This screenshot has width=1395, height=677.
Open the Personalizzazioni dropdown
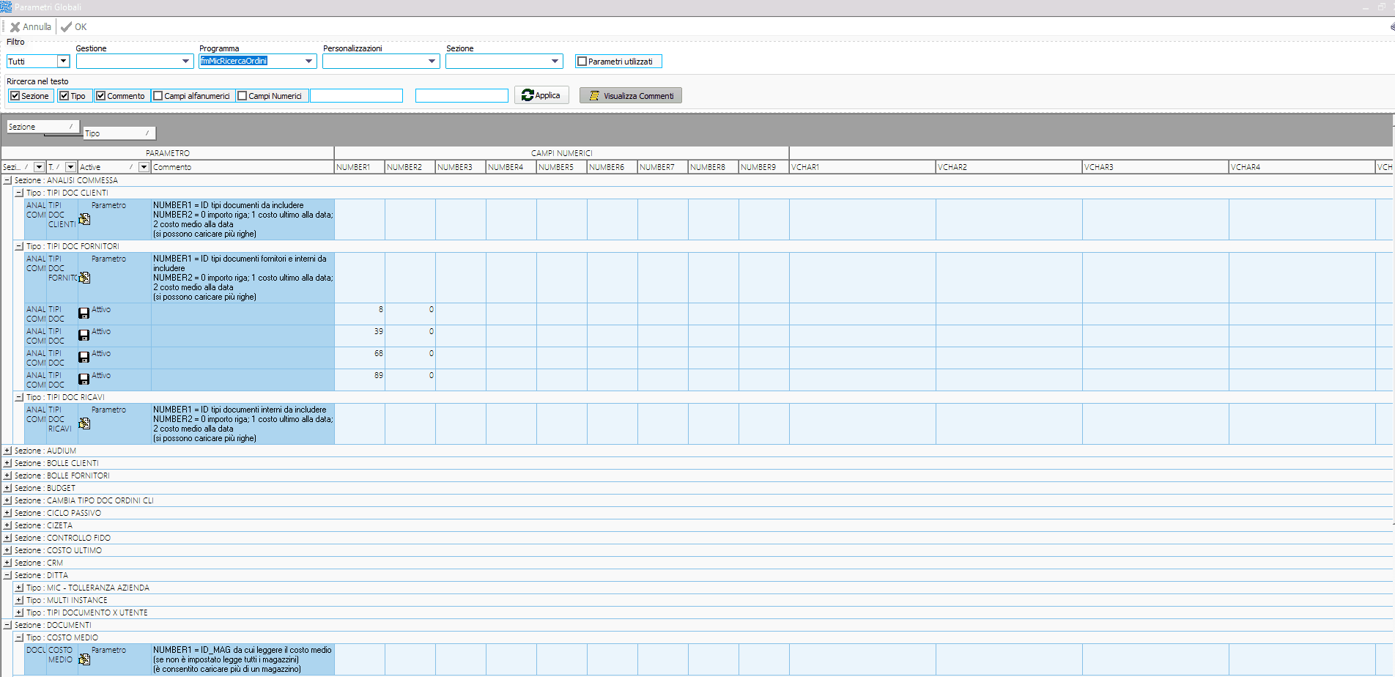432,62
